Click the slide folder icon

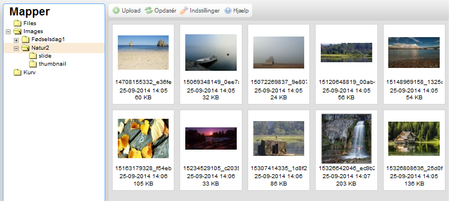click(33, 56)
